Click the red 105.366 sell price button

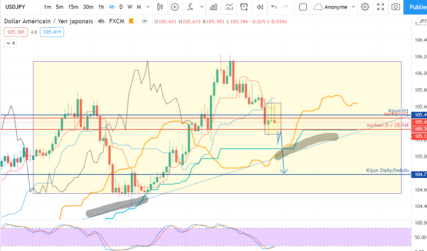point(16,32)
